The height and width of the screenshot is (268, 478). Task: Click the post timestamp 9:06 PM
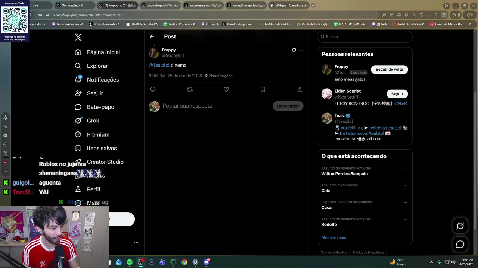(x=175, y=76)
